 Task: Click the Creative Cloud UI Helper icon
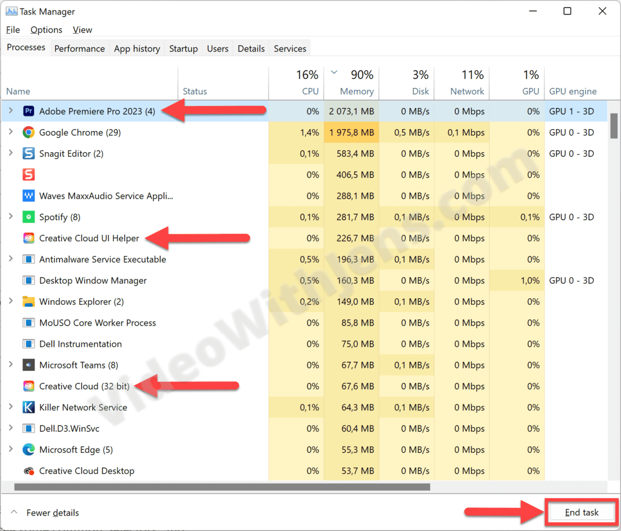click(x=29, y=238)
